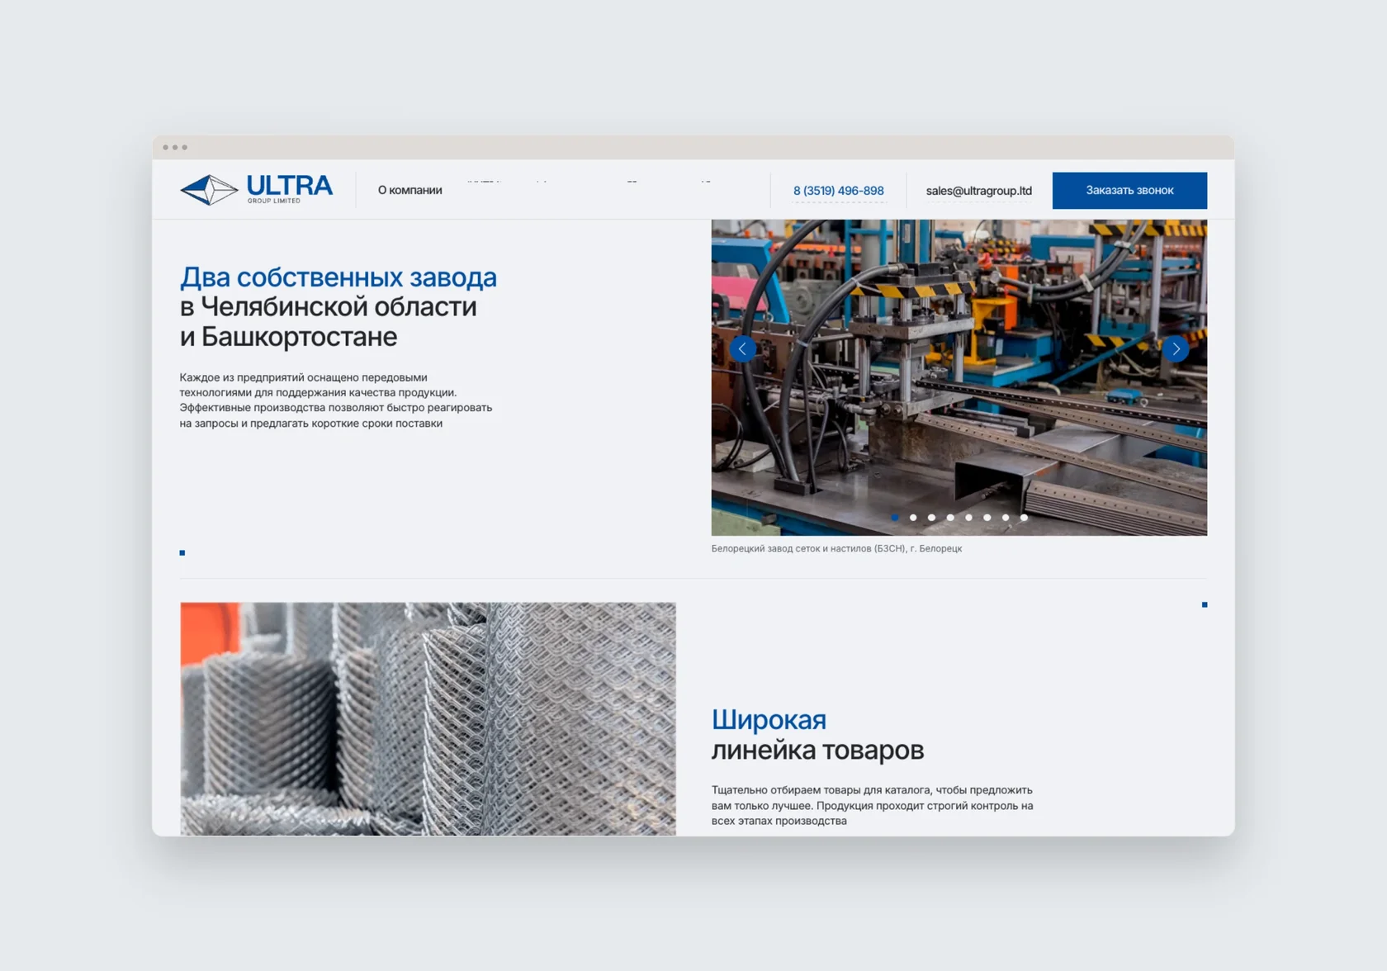Jump to the fourth carousel slide dot

[950, 518]
